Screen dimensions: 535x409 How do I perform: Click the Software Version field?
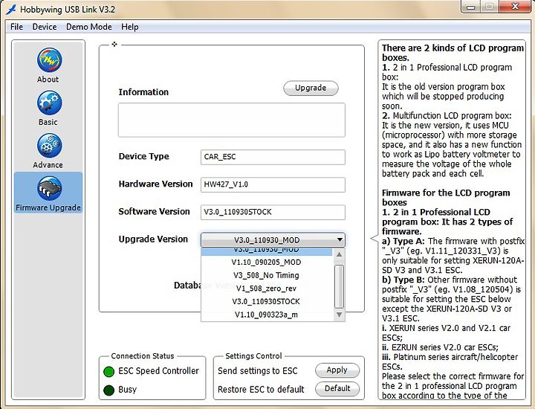tap(273, 212)
